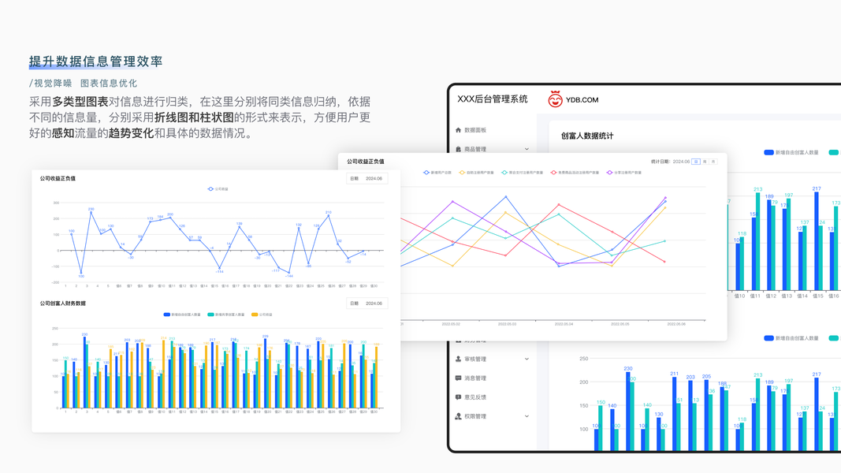
Task: Switch multi-line chart to 月 view
Action: point(713,162)
